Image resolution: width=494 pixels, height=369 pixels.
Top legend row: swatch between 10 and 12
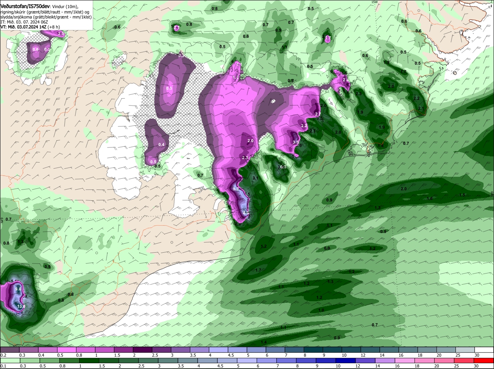coord(351,350)
